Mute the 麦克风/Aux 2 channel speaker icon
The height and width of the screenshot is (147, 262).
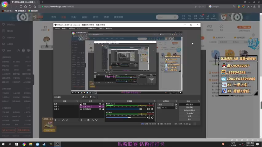point(148,109)
